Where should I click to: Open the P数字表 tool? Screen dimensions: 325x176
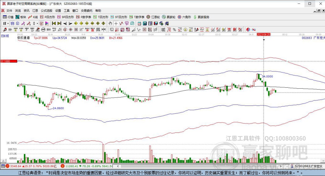click(83, 17)
